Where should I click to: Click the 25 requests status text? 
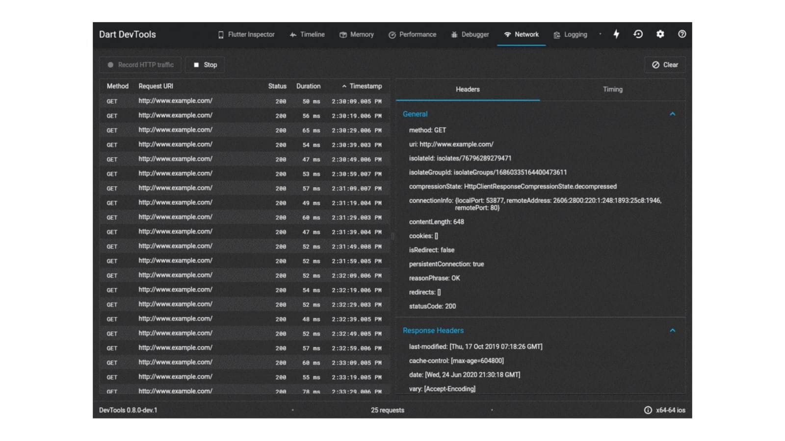(388, 410)
